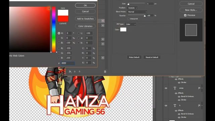Viewport: 215px width, 121px height.
Task: Delete effect using the trash icon
Action: pos(105,72)
